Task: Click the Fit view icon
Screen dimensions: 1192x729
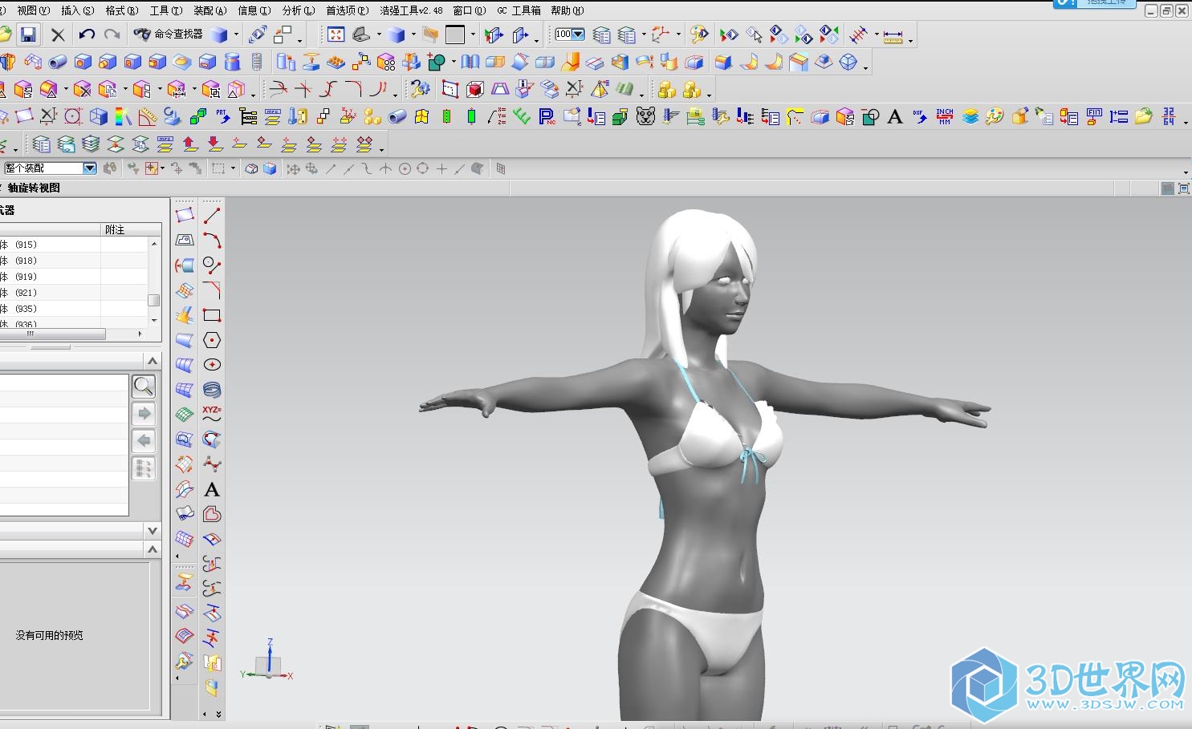Action: 336,34
